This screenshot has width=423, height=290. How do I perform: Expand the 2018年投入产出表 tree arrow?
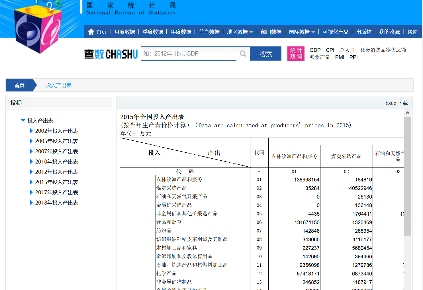(31, 203)
